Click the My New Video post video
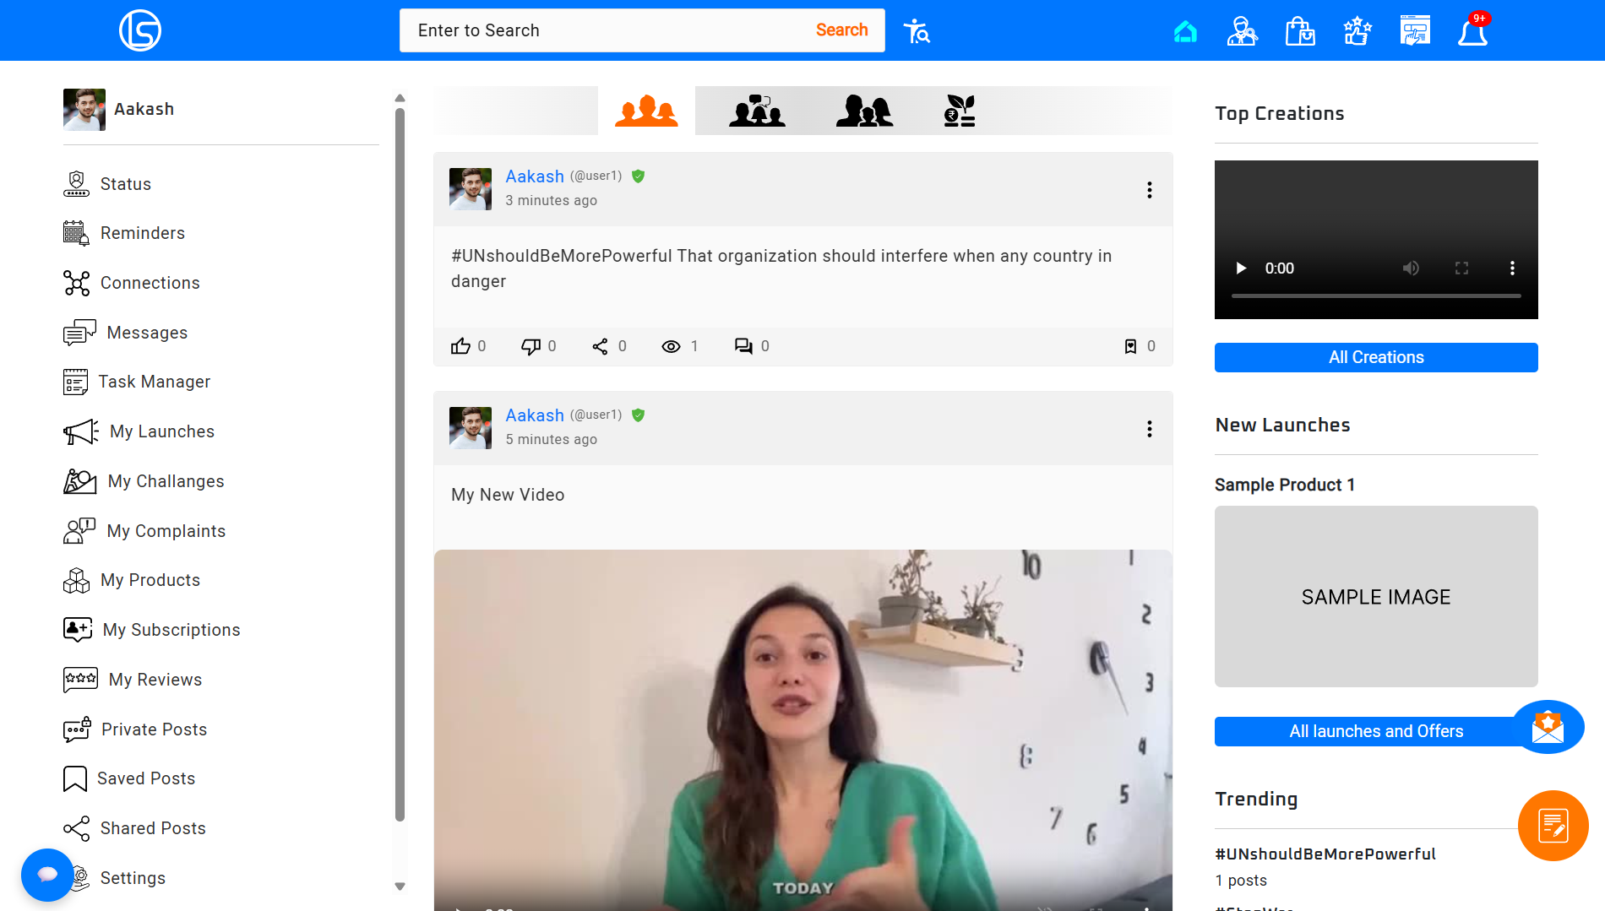 click(x=803, y=730)
